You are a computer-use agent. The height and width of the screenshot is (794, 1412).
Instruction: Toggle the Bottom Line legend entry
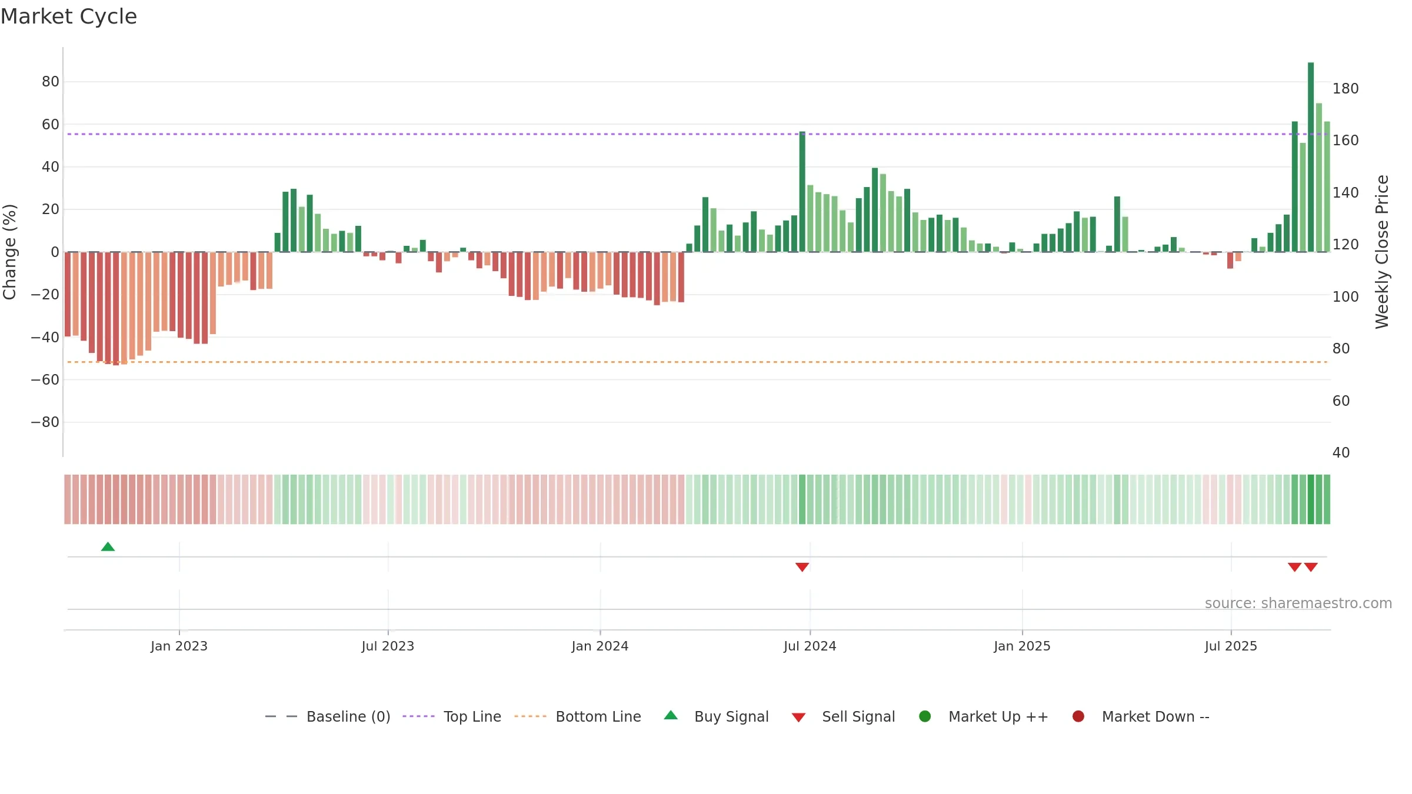[578, 716]
